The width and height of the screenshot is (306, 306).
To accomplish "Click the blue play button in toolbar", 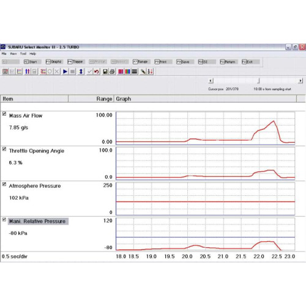I will click(x=65, y=72).
